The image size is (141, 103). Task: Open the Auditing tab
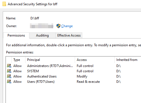click(x=42, y=35)
